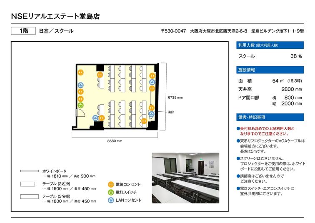
Task: Select the door symbol on the floor plan
Action: [x=80, y=113]
